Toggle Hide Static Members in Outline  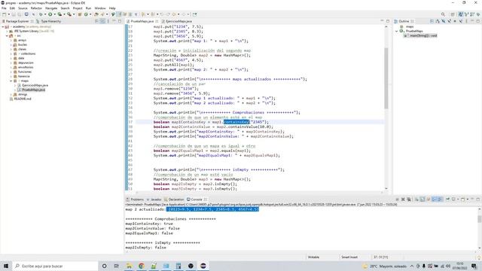tap(449, 21)
